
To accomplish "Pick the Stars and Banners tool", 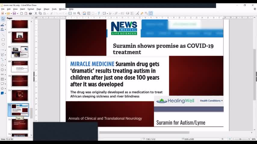I will click(2, 88).
